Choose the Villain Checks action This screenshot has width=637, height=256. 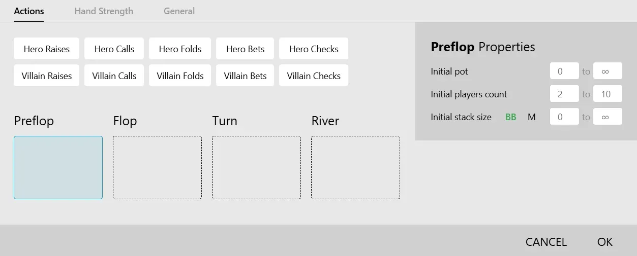tap(314, 76)
